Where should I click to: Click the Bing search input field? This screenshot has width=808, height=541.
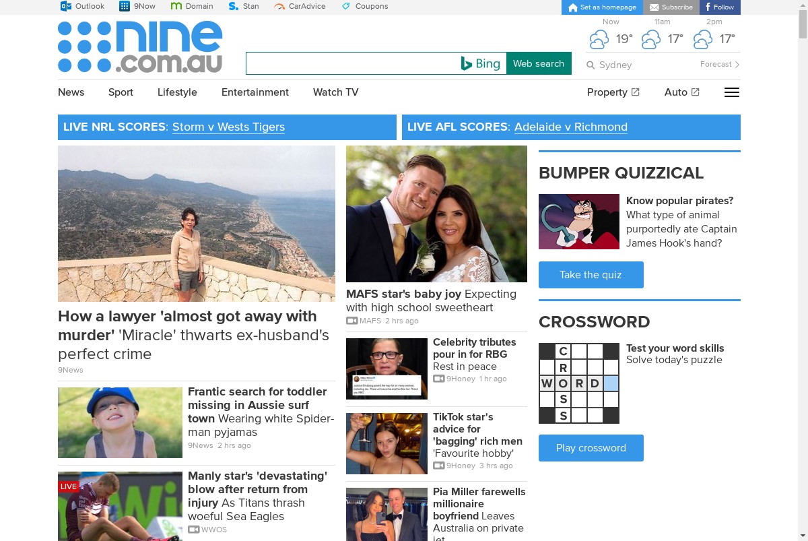351,63
